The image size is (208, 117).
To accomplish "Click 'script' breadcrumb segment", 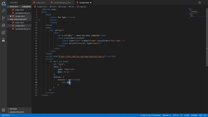I will pos(64,6).
